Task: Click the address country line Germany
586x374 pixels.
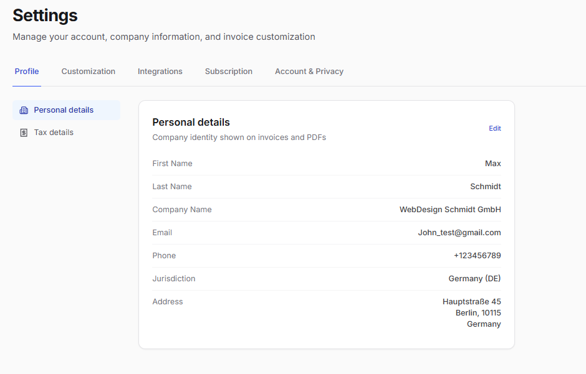Action: (484, 324)
